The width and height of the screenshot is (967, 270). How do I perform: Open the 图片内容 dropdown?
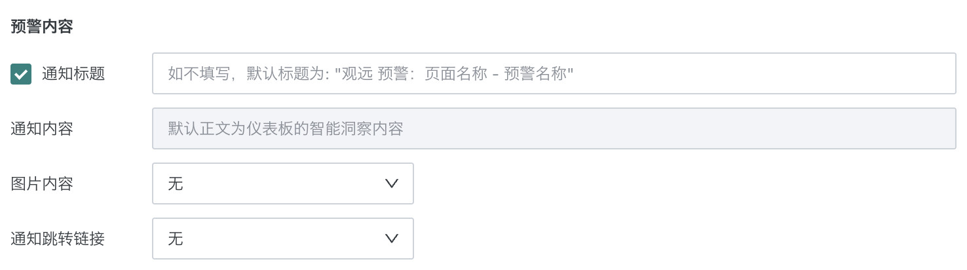[282, 183]
